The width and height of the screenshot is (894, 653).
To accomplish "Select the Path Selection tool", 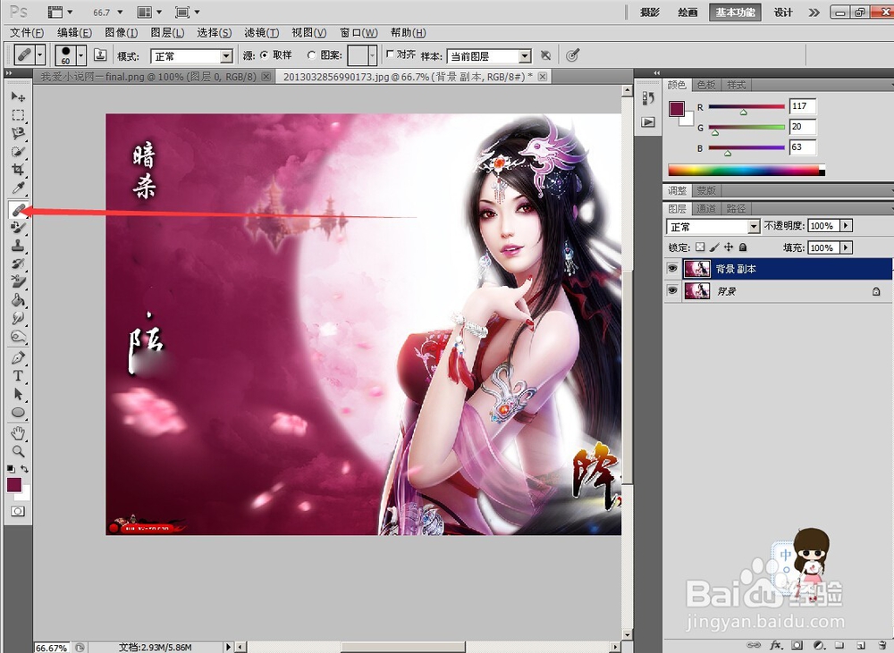I will click(x=18, y=394).
